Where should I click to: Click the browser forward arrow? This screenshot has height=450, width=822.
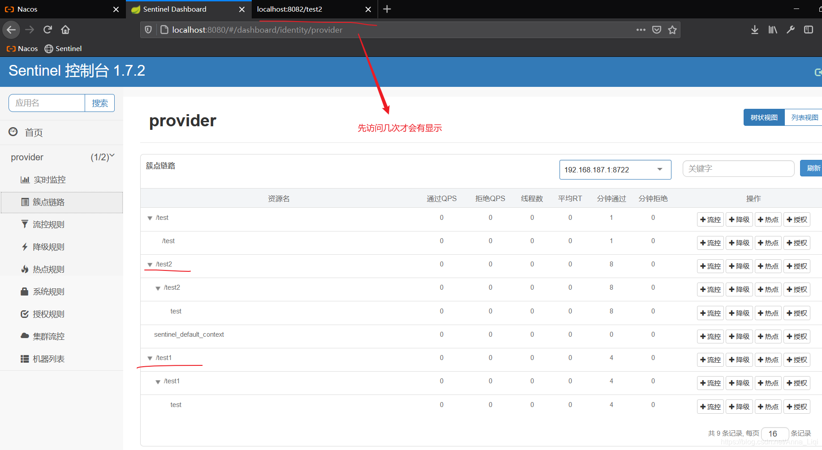pos(30,30)
